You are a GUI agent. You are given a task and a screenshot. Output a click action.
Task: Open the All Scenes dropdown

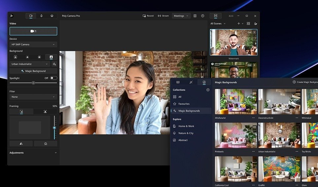point(218,24)
